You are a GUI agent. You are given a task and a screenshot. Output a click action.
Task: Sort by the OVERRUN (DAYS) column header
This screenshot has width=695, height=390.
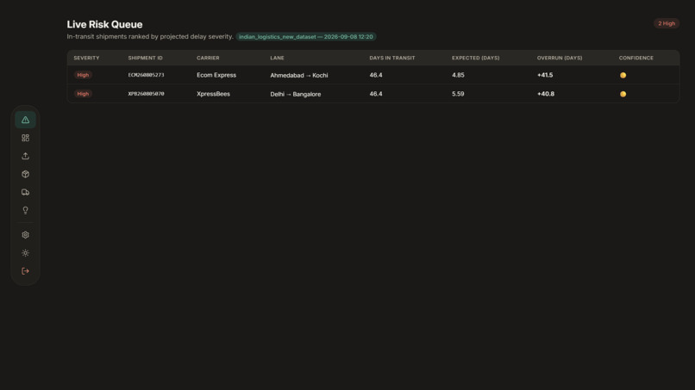coord(560,58)
